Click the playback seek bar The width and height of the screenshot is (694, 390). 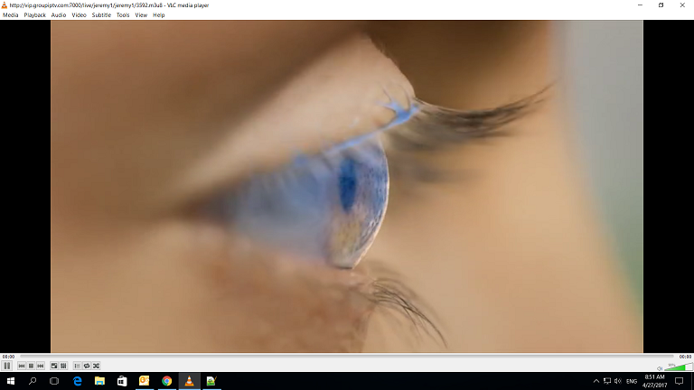[347, 356]
